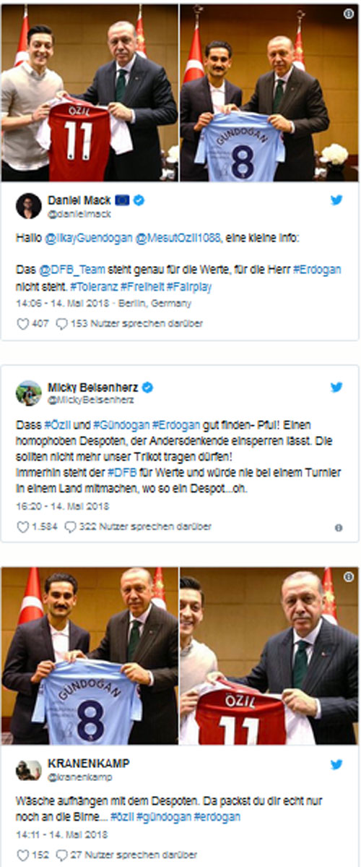Screen dimensions: 361x867
Task: Open Micky Beisenherz's profile avatar
Action: [29, 393]
